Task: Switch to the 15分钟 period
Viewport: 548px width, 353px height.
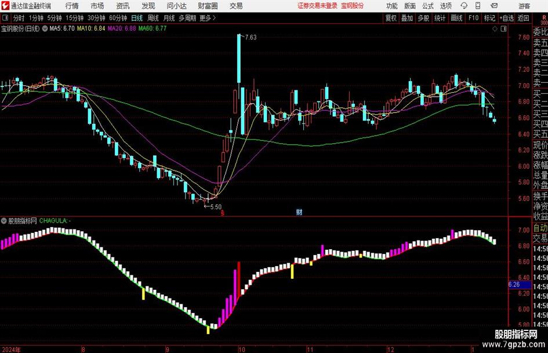Action: (x=75, y=18)
